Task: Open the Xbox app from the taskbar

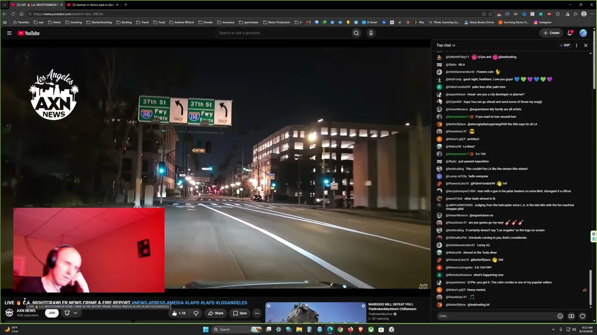Action: click(x=371, y=329)
